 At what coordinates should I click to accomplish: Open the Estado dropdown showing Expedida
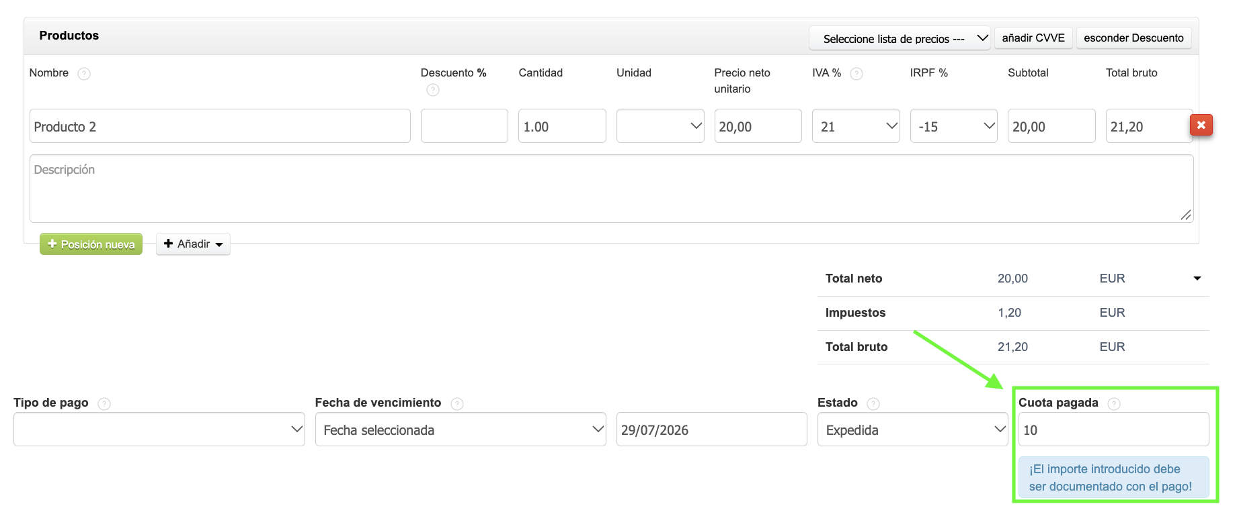pyautogui.click(x=912, y=429)
